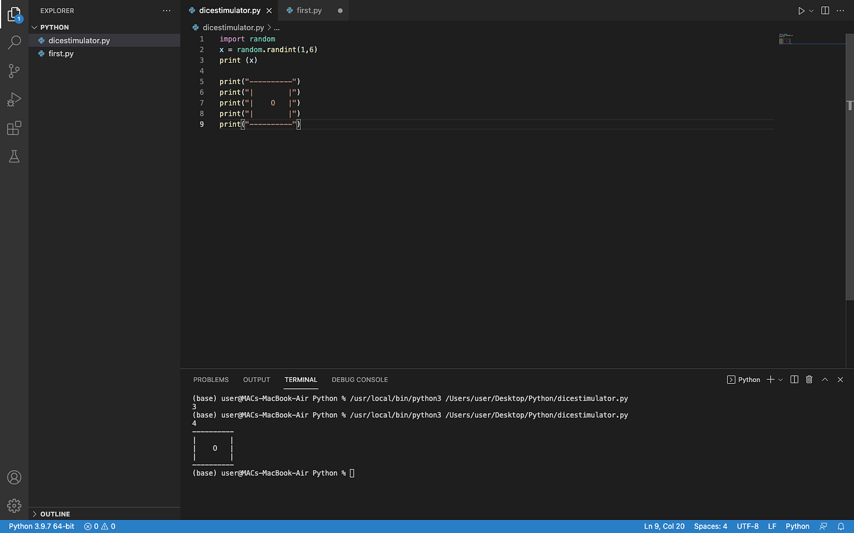Viewport: 854px width, 533px height.
Task: Create a new terminal with the plus icon
Action: coord(770,379)
